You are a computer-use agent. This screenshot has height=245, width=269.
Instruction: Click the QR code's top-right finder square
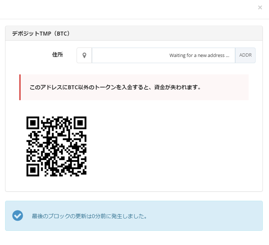(80, 123)
